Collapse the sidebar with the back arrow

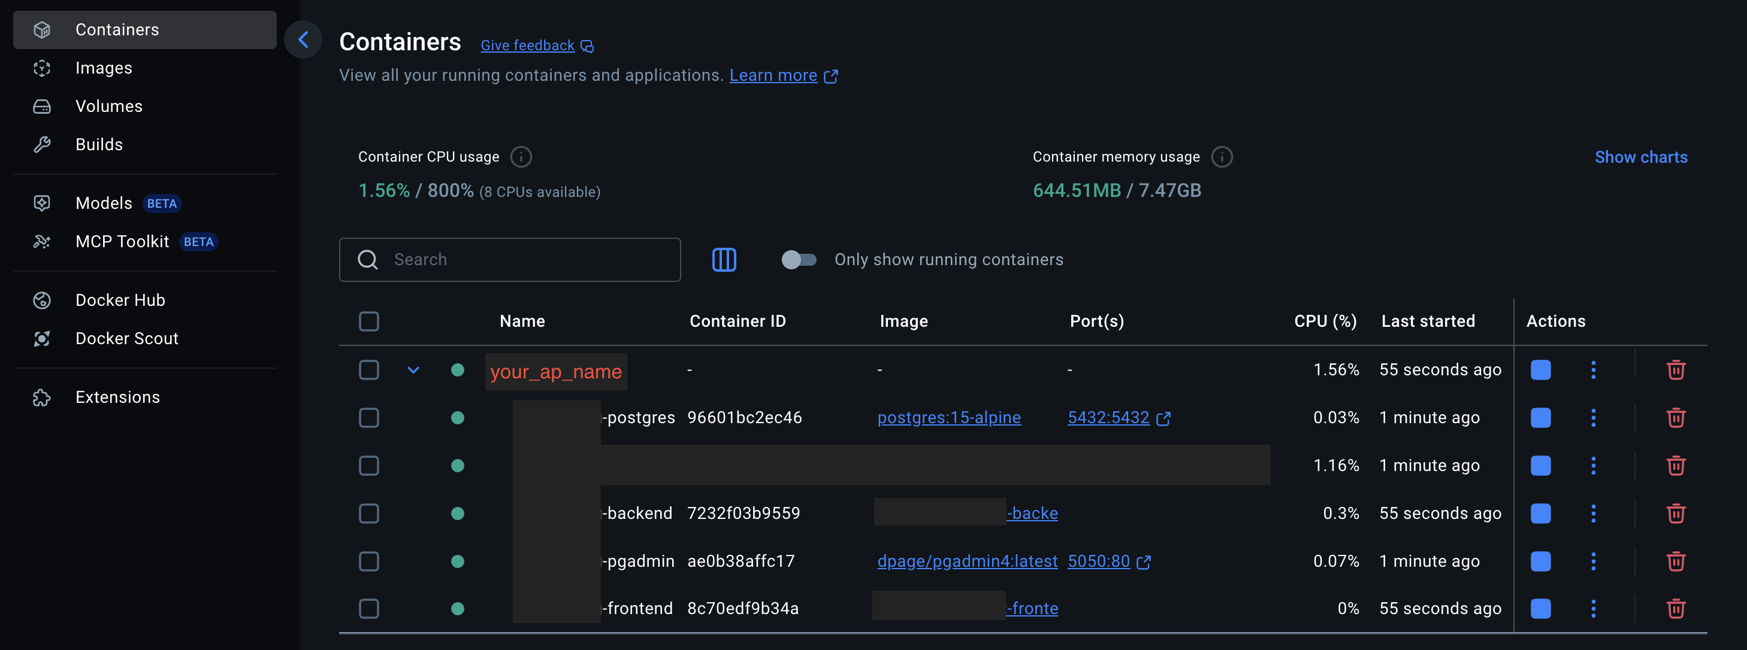pyautogui.click(x=303, y=40)
